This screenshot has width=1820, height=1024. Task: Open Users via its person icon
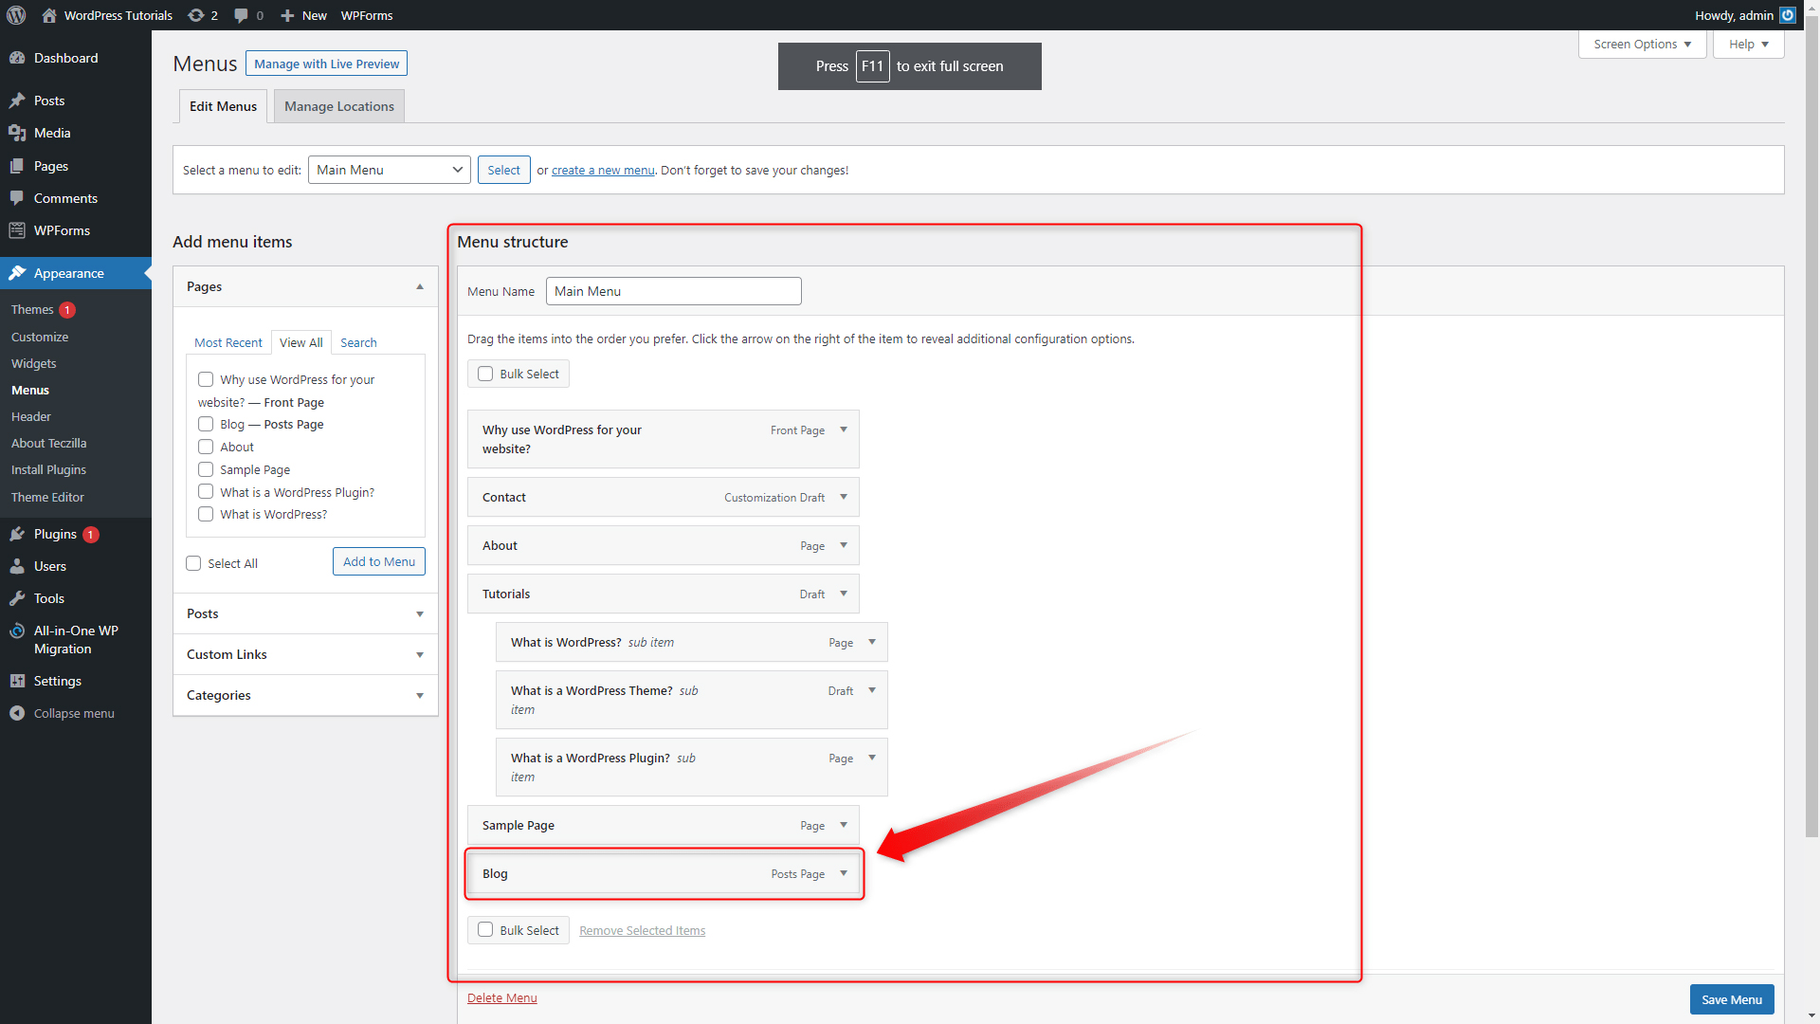pos(17,566)
